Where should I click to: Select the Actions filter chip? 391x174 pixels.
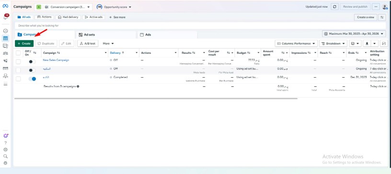click(x=45, y=17)
